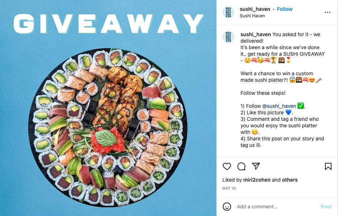View miri2cohen's profile from likes
The width and height of the screenshot is (338, 216).
click(257, 180)
